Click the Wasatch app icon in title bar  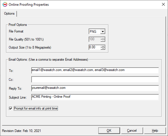(5, 5)
